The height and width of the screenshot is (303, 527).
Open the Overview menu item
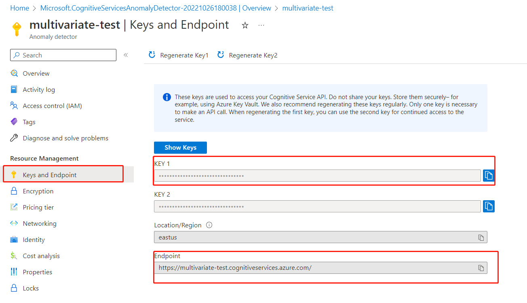click(36, 74)
